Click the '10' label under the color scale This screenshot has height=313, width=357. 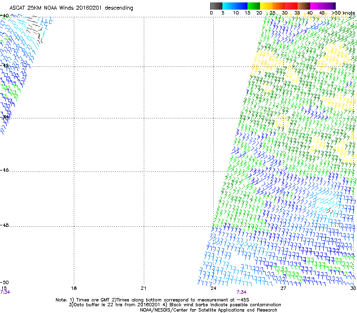[236, 13]
